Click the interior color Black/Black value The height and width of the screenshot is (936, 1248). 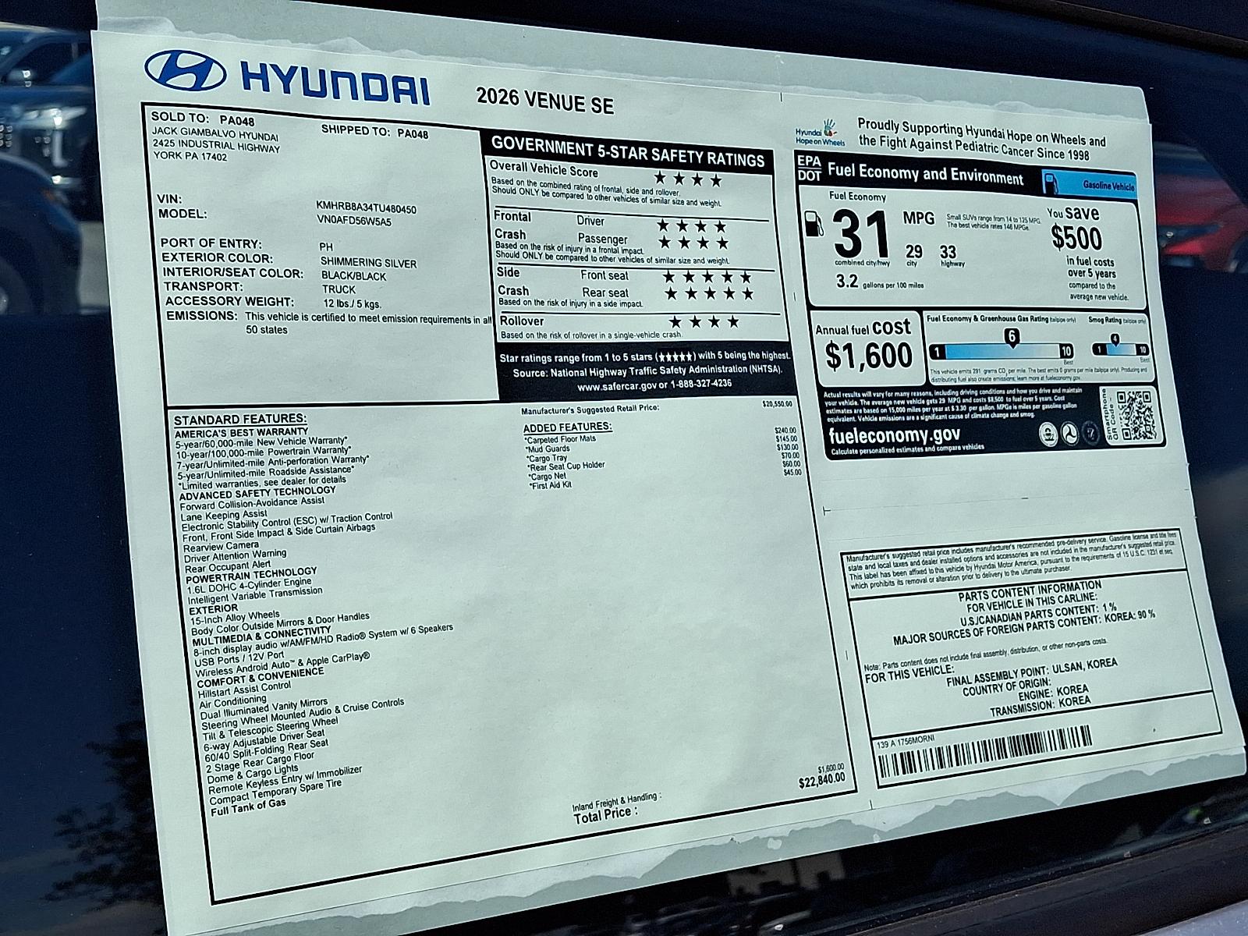coord(353,276)
